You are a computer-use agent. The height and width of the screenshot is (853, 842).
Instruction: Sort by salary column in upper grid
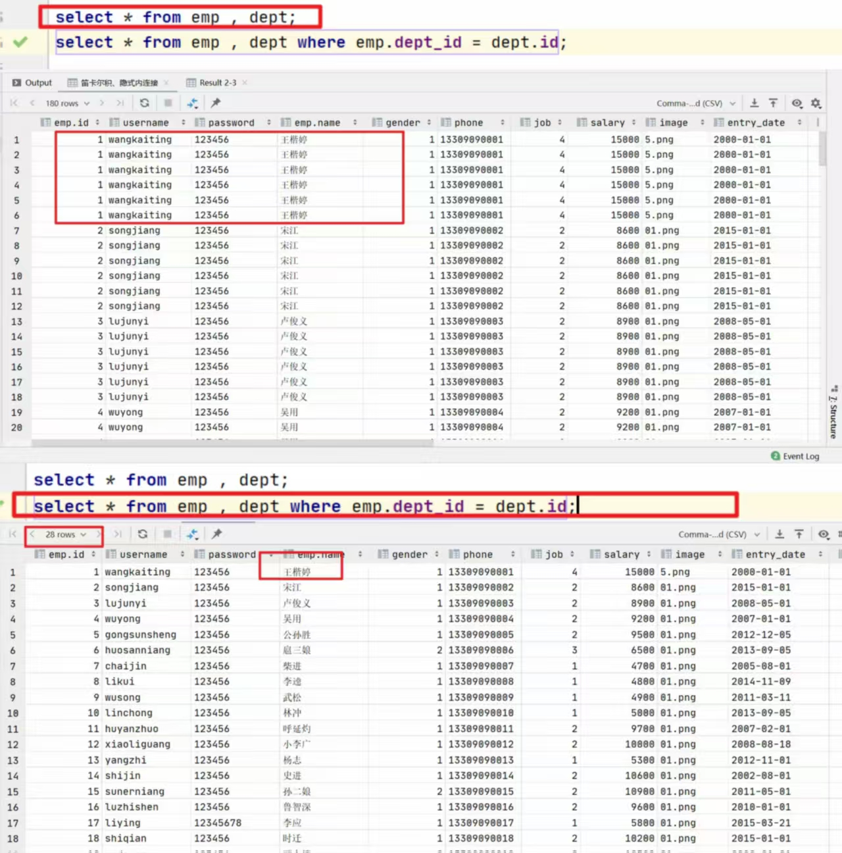607,122
